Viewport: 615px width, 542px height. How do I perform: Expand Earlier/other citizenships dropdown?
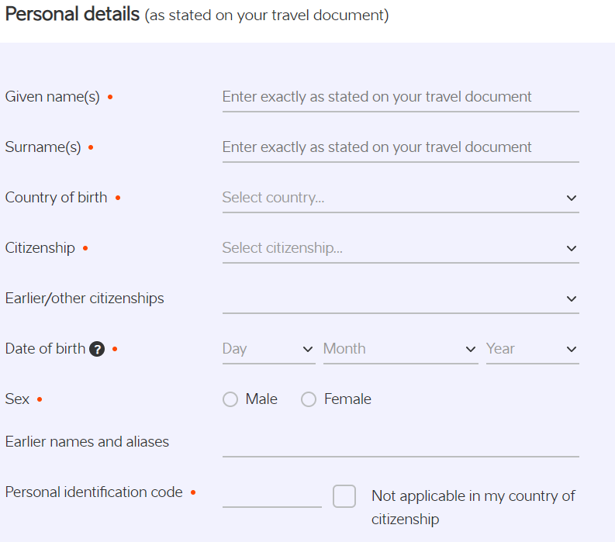392,299
